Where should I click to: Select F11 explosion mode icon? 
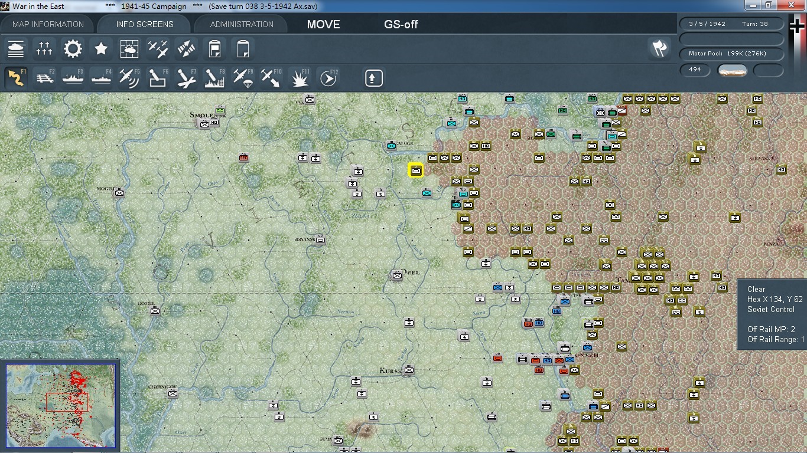[x=301, y=78]
